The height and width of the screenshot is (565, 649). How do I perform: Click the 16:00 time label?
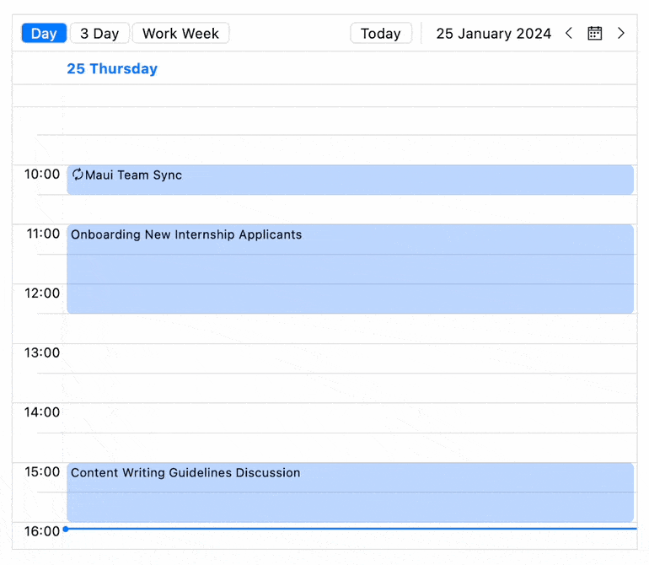pyautogui.click(x=42, y=531)
